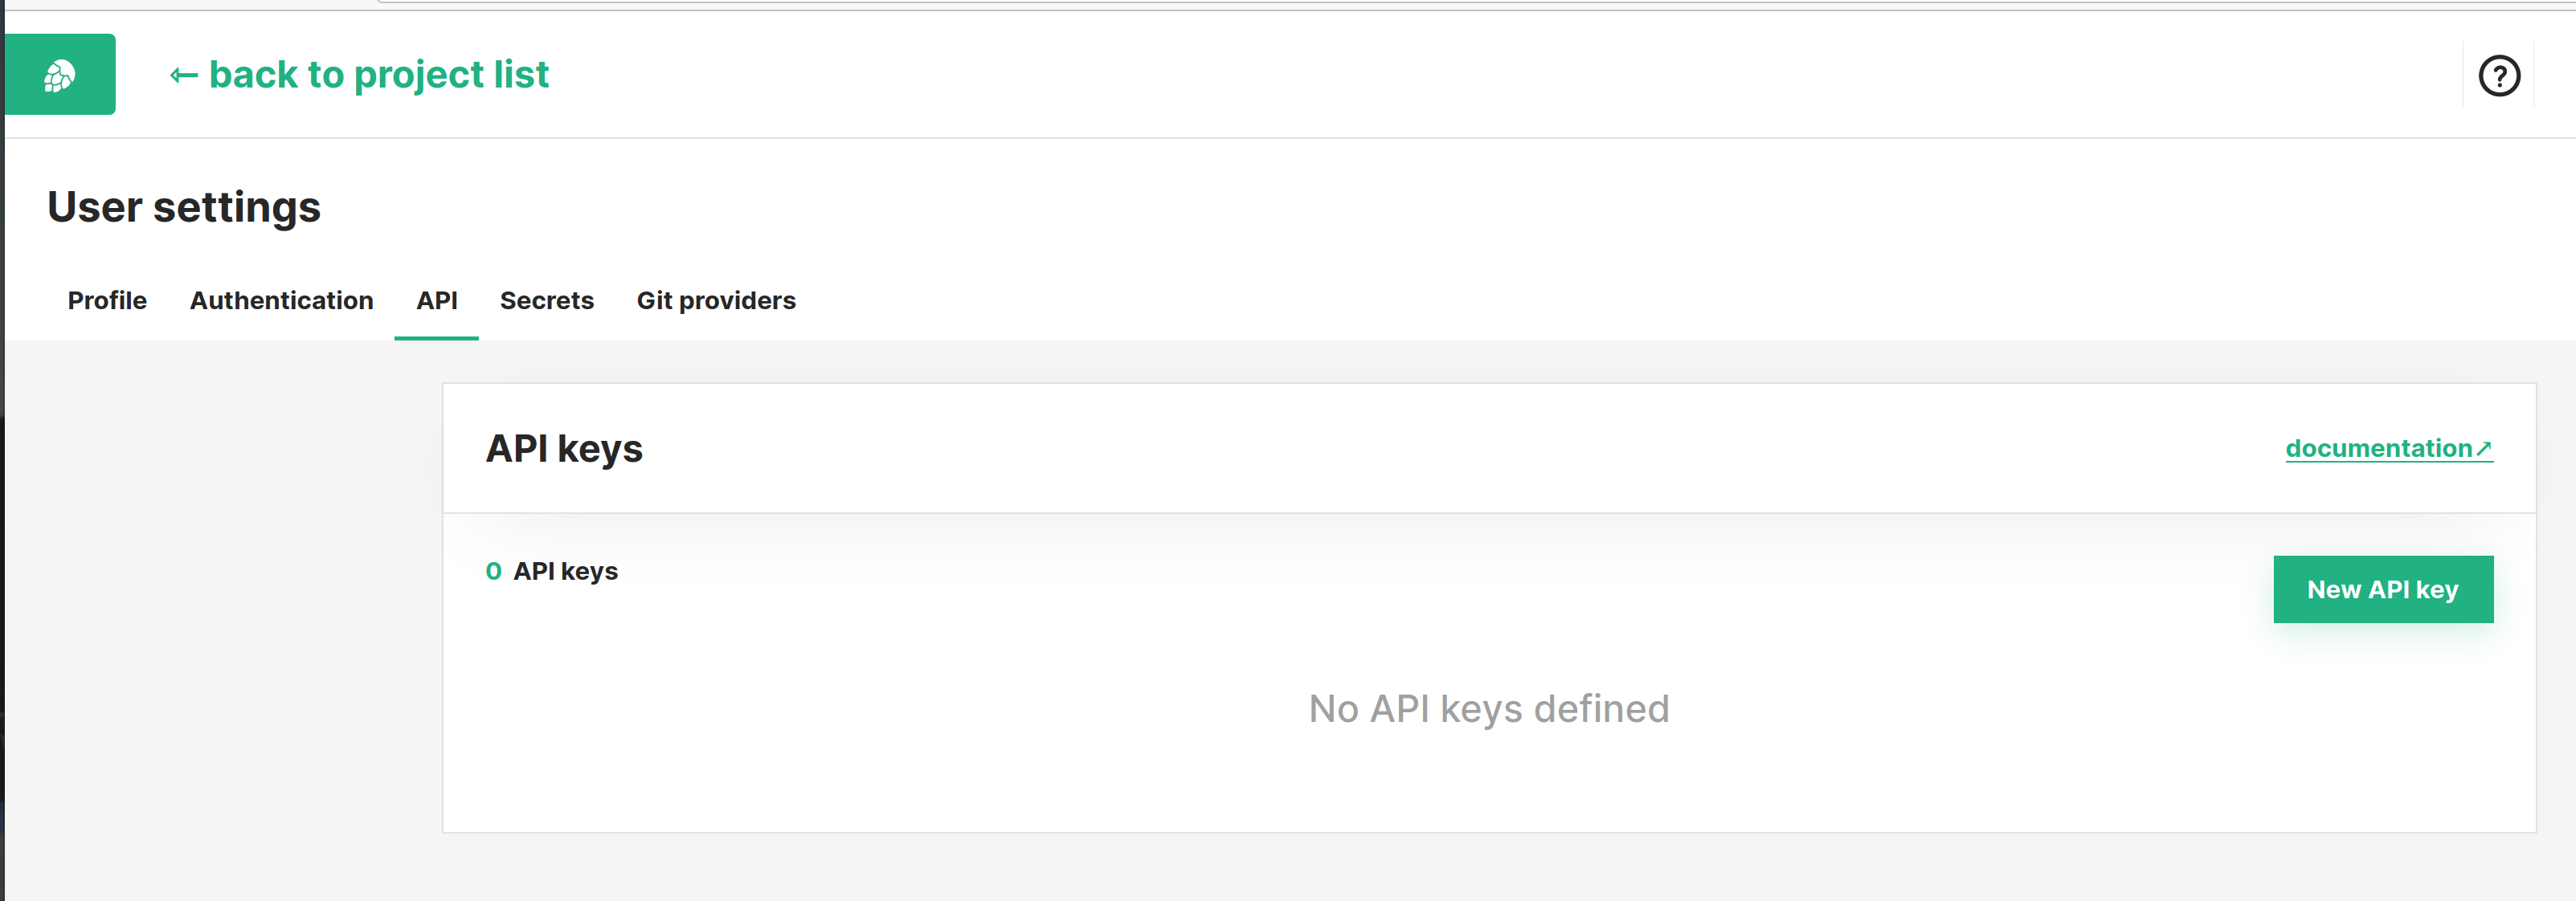Image resolution: width=2576 pixels, height=901 pixels.
Task: Select the Secrets tab
Action: point(547,300)
